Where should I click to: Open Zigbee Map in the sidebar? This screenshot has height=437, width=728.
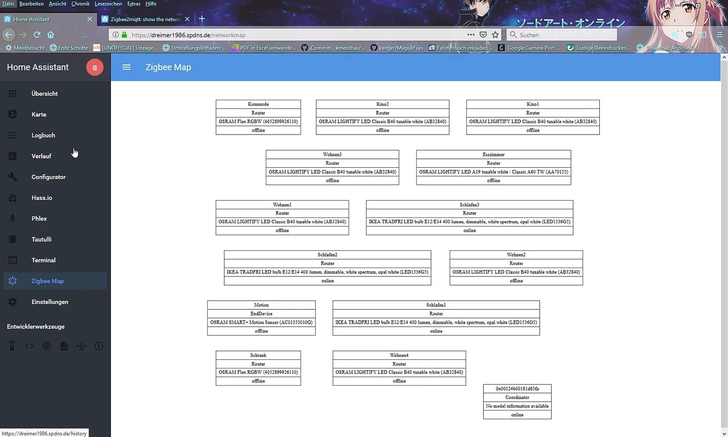(55, 281)
